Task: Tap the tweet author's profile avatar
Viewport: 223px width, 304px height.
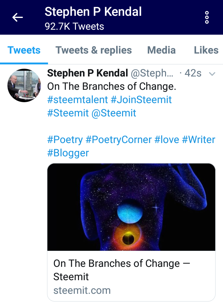Action: tap(24, 85)
